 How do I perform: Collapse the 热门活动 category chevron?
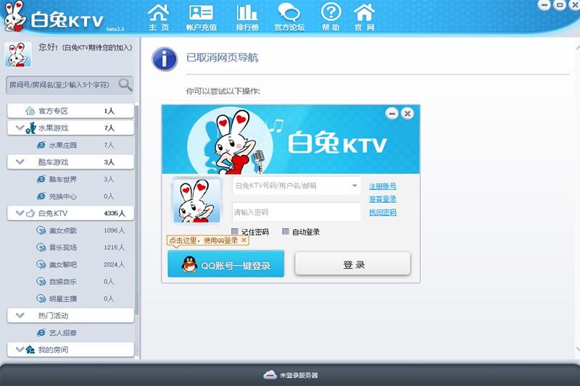[20, 316]
